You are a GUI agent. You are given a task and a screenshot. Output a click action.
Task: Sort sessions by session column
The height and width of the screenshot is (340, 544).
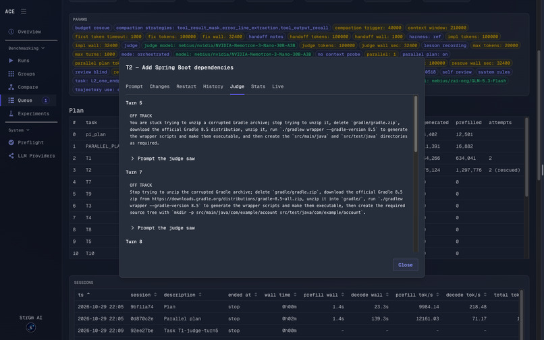[144, 295]
